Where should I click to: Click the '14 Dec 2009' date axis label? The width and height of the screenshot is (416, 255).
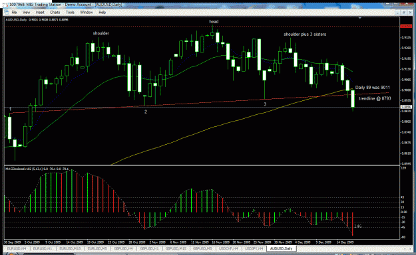(345, 242)
